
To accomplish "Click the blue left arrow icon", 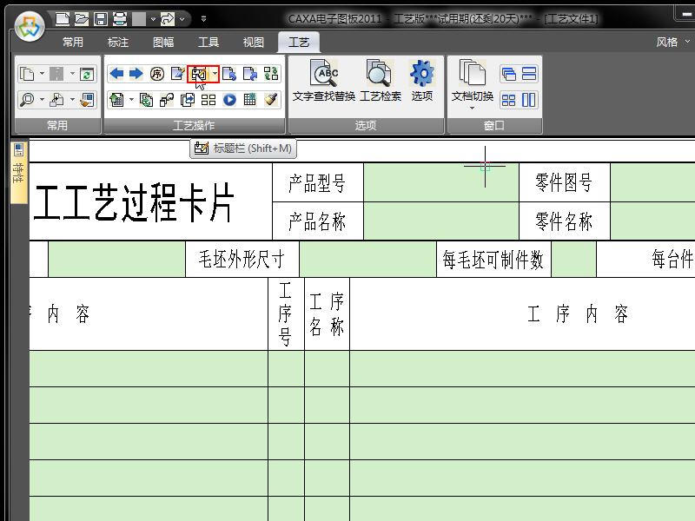I will tap(116, 74).
